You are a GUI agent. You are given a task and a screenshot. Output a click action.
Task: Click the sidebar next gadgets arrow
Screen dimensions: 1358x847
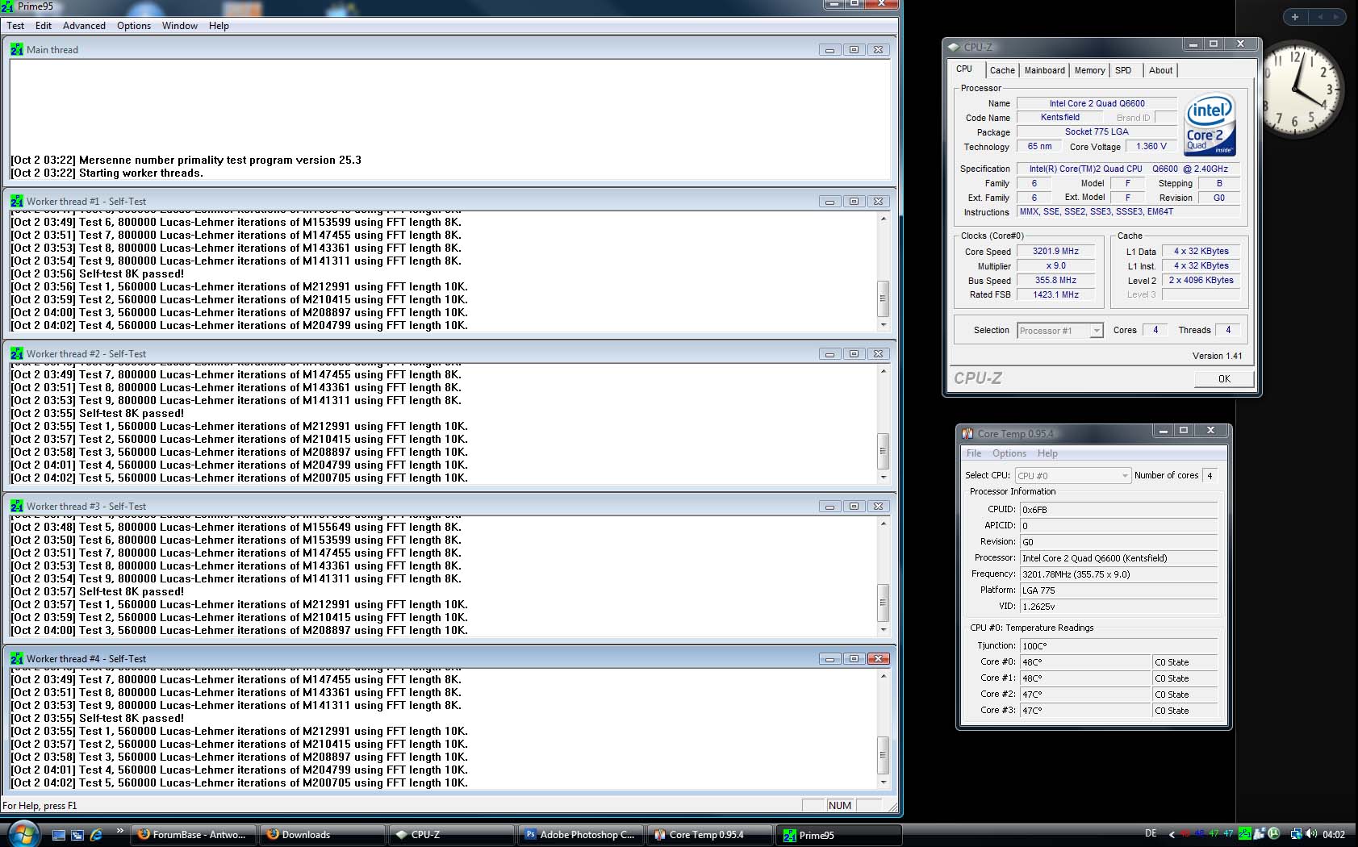(1336, 17)
